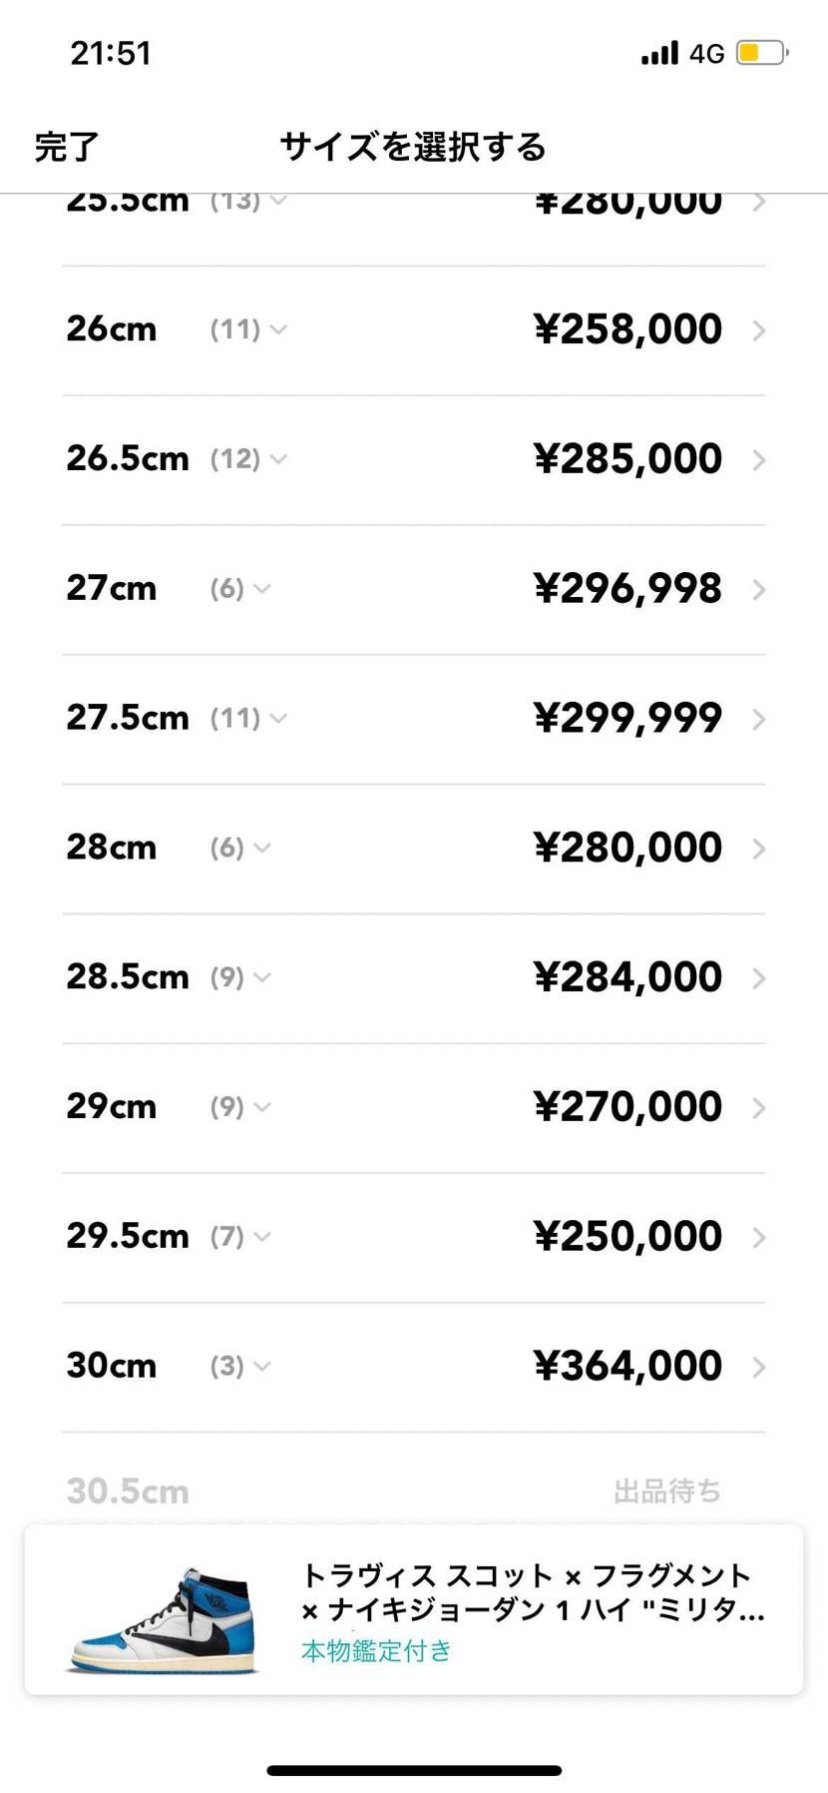The width and height of the screenshot is (828, 1793).
Task: Expand the 27cm (6) listings dropdown
Action: coord(240,589)
